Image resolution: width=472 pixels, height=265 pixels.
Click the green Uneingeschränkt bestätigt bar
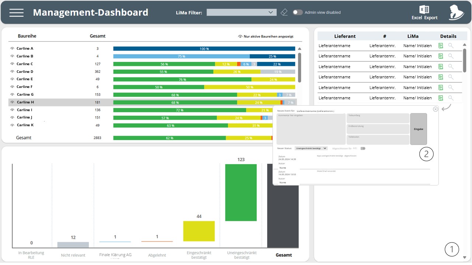tap(241, 192)
